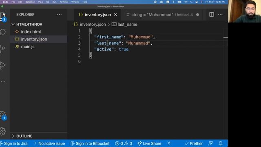The image size is (261, 147).
Task: Click the git commit icon in the status bar
Action: click(169, 143)
